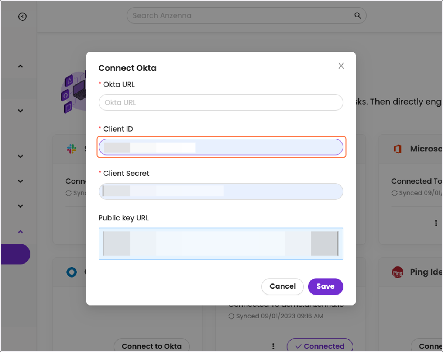Click the Ping Identity card title text
The image size is (443, 352).
(x=426, y=272)
